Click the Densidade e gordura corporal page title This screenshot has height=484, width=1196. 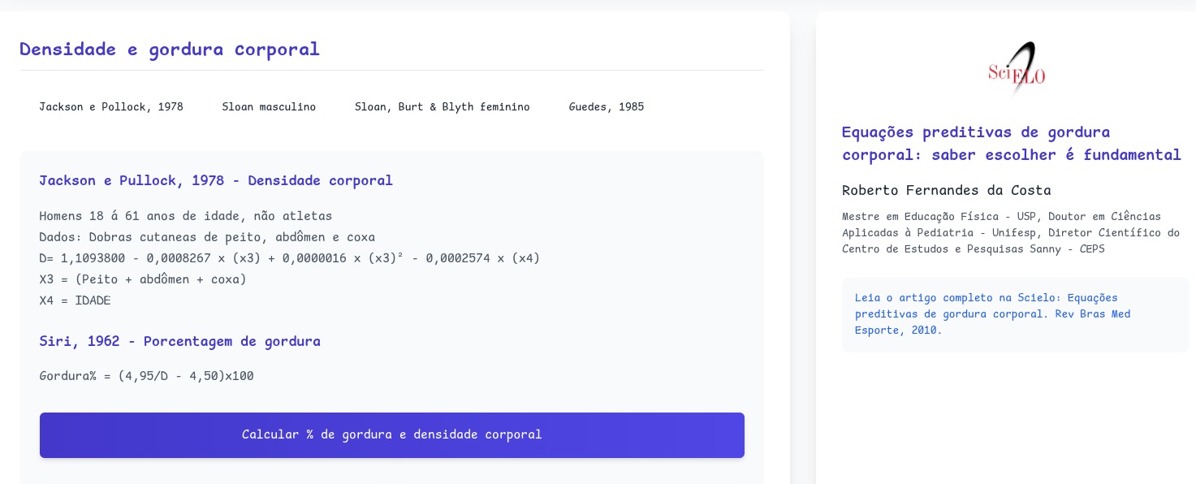(170, 50)
